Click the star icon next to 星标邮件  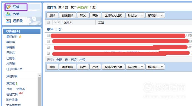click(x=20, y=36)
